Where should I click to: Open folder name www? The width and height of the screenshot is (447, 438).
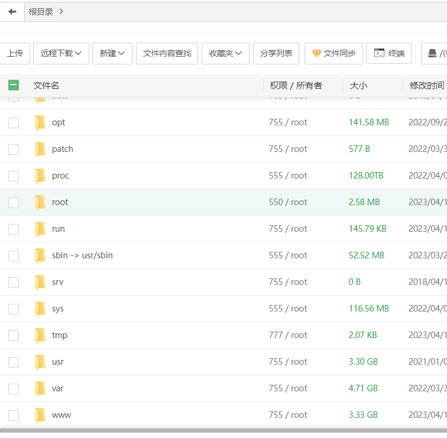(61, 415)
